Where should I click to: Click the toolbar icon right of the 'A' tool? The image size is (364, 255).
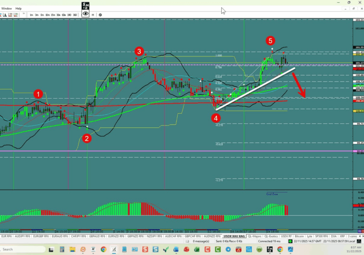(10, 15)
